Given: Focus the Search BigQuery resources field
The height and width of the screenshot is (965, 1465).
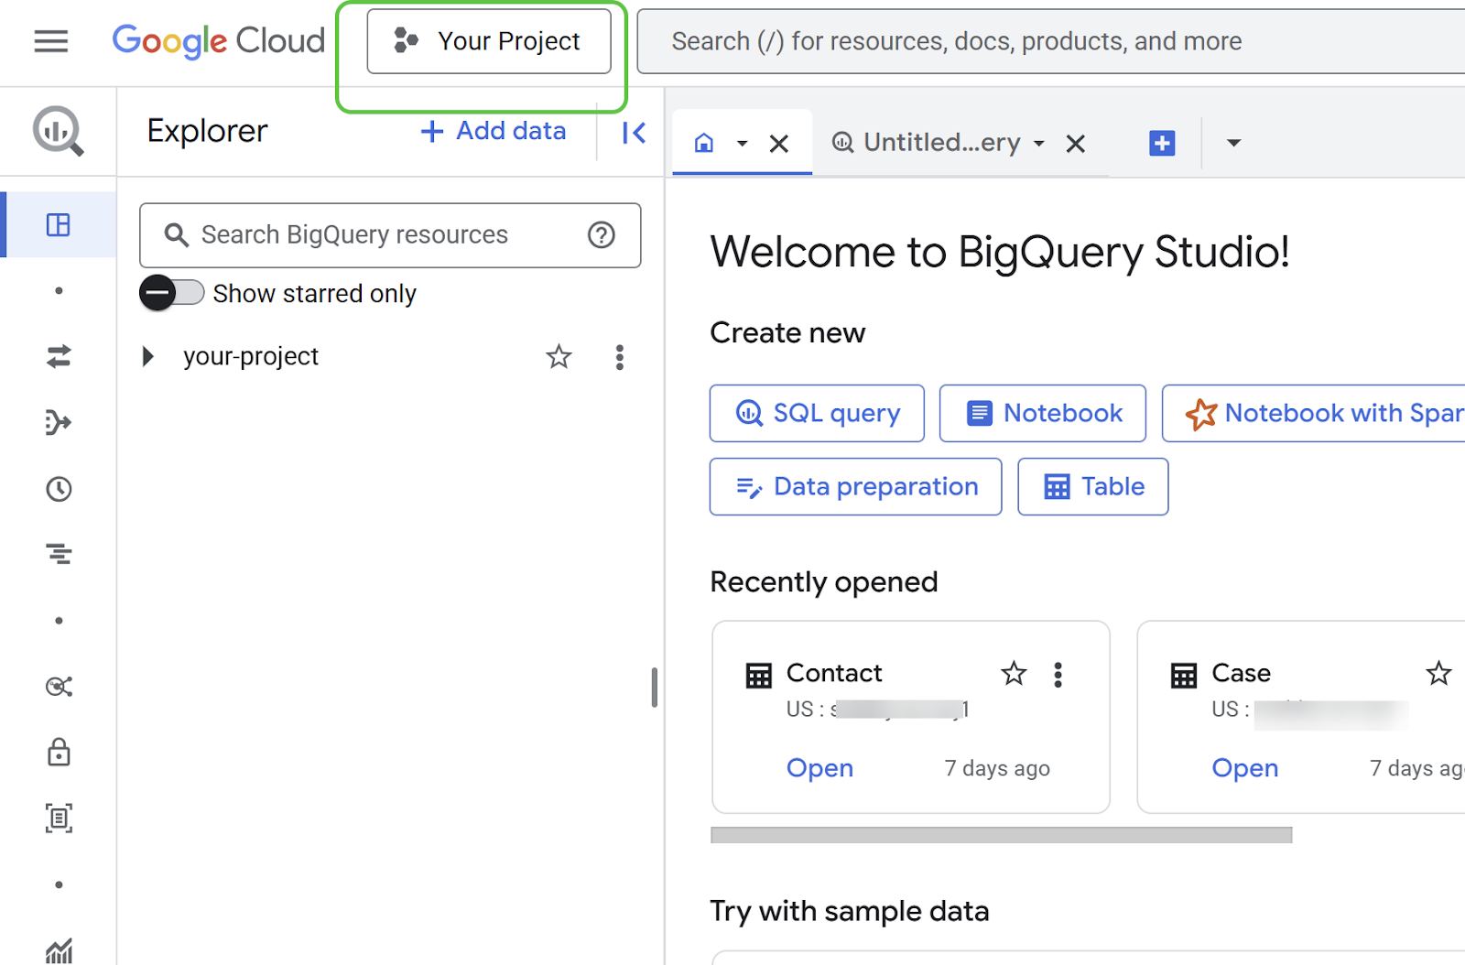Looking at the screenshot, I should coord(390,235).
